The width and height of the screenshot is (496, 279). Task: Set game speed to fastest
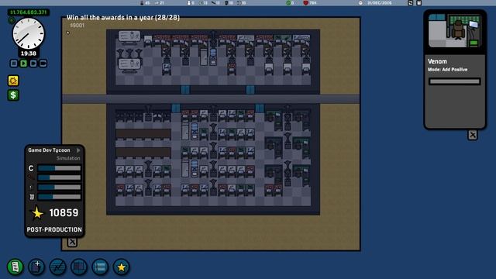point(43,64)
